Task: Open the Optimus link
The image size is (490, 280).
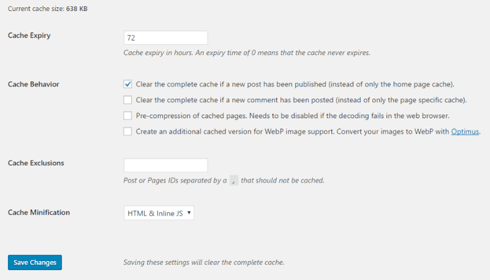Action: [465, 132]
